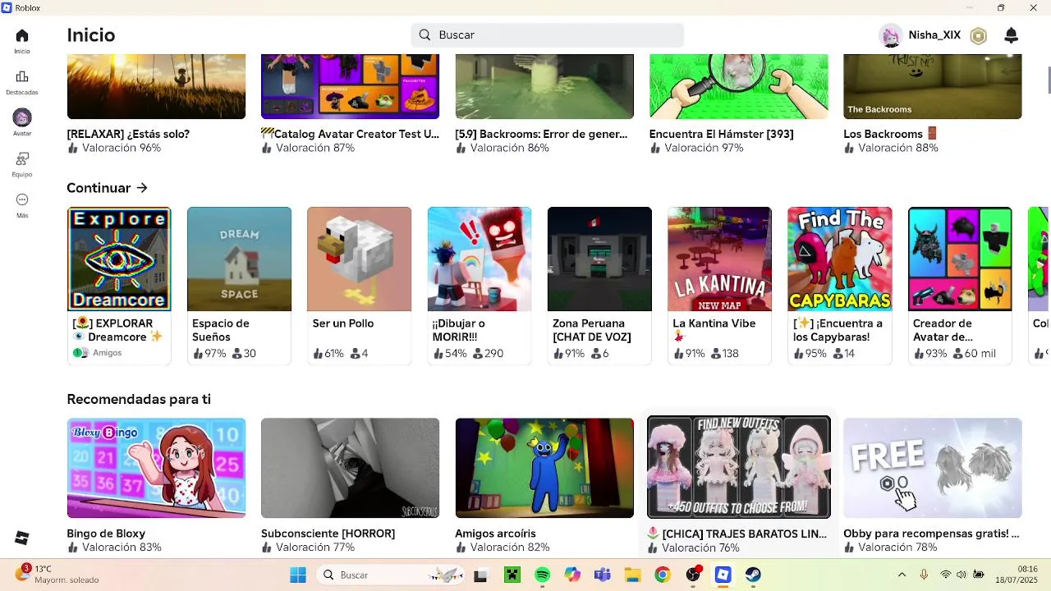The height and width of the screenshot is (591, 1051).
Task: Click "Encuentra El Hámster [393]" title
Action: [x=721, y=134]
